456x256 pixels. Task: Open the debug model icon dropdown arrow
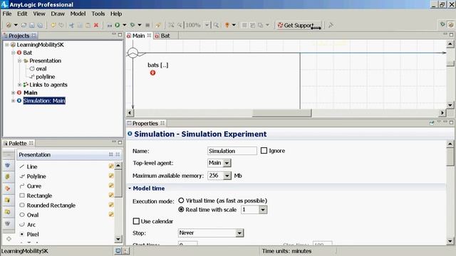pos(140,26)
